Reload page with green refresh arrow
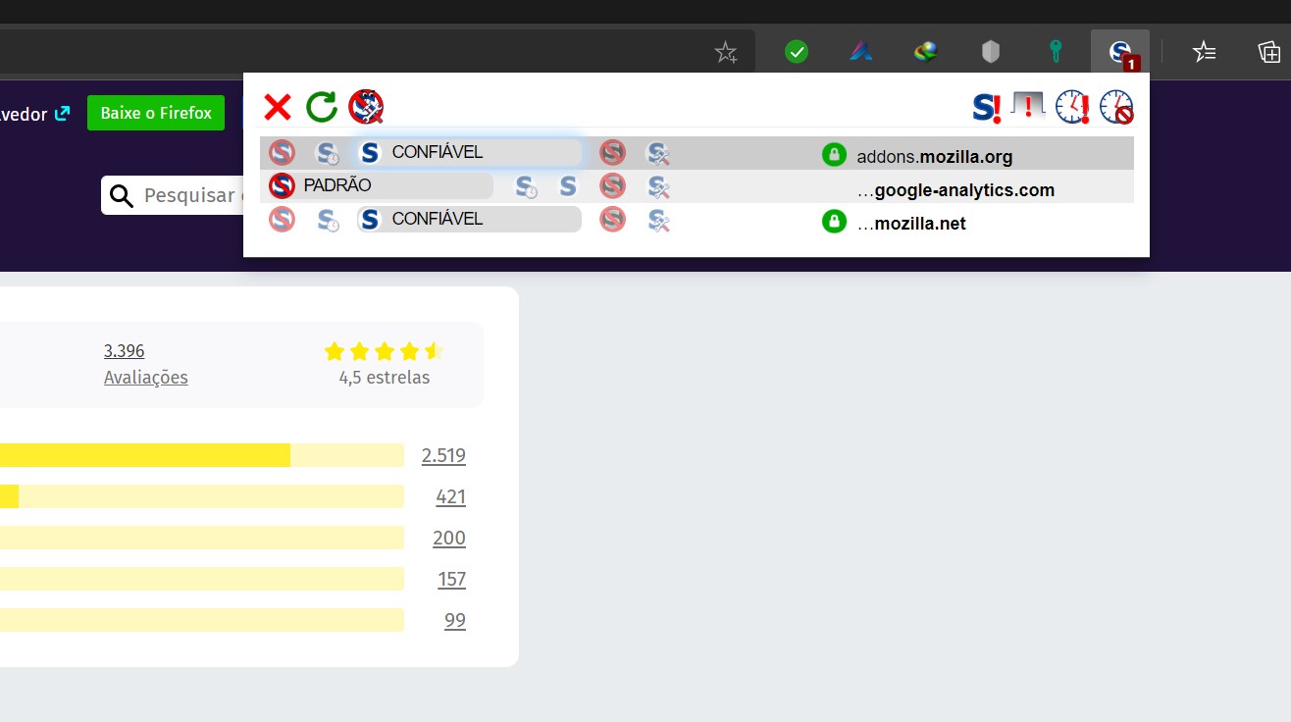Screen dimensions: 1291x722 [x=322, y=107]
